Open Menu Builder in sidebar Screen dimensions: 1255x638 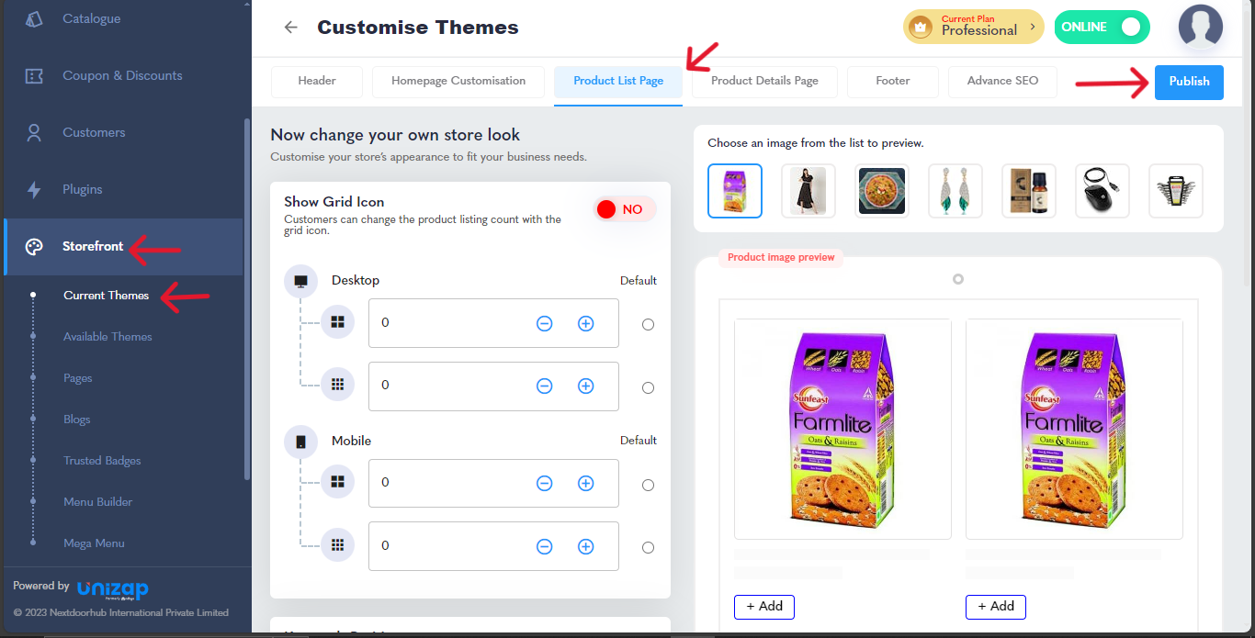(x=97, y=502)
